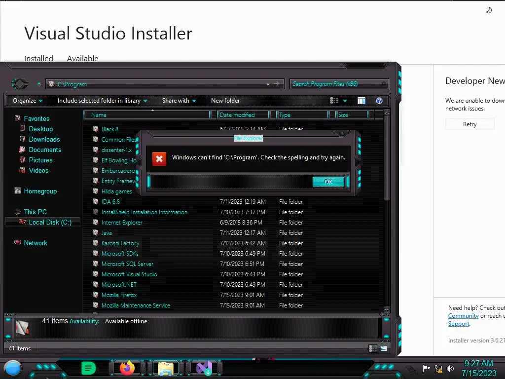505x379 pixels.
Task: Select This PC in the navigation pane
Action: [35, 212]
